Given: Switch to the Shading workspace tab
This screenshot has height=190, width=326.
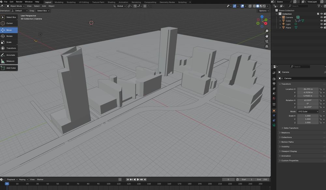Looking at the screenshot, I should pyautogui.click(x=111, y=2).
